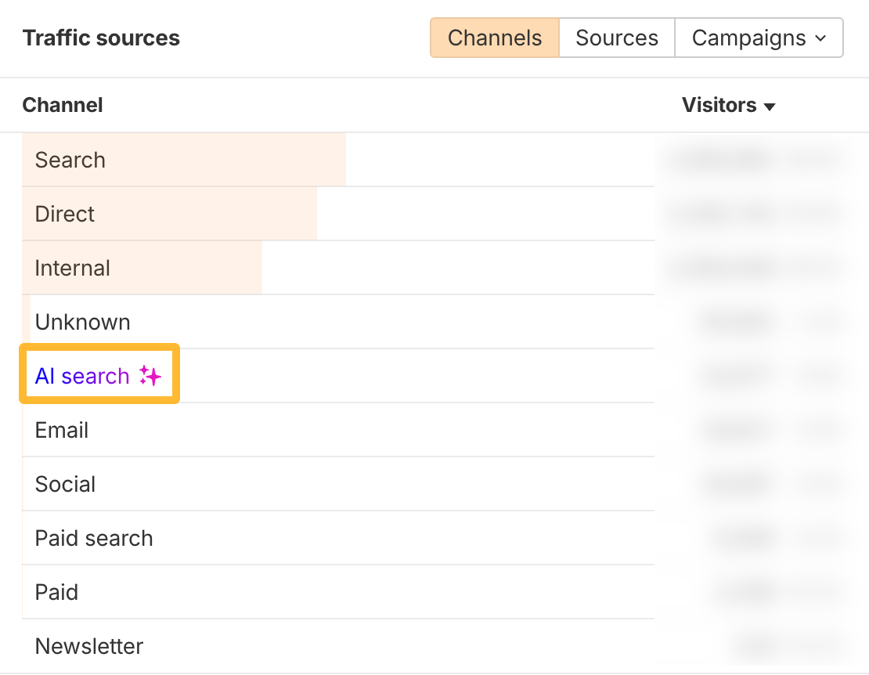Viewport: 869px width, 675px height.
Task: Select the Channels tab
Action: pos(494,37)
